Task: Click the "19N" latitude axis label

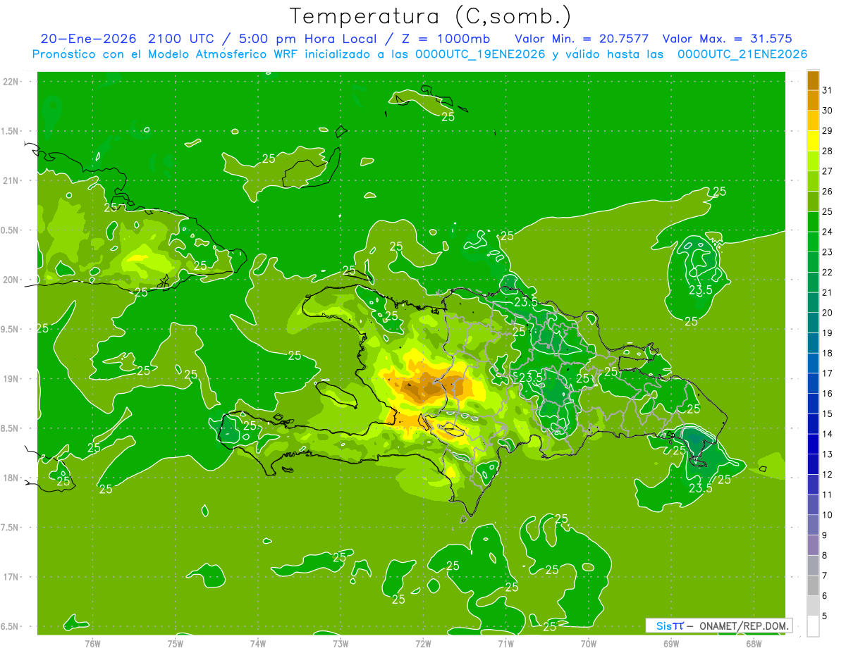Action: (x=10, y=379)
